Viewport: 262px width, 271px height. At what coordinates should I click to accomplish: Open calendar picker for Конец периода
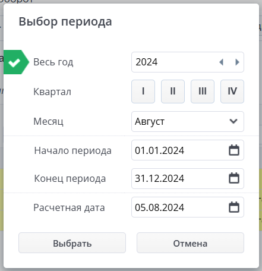point(234,178)
